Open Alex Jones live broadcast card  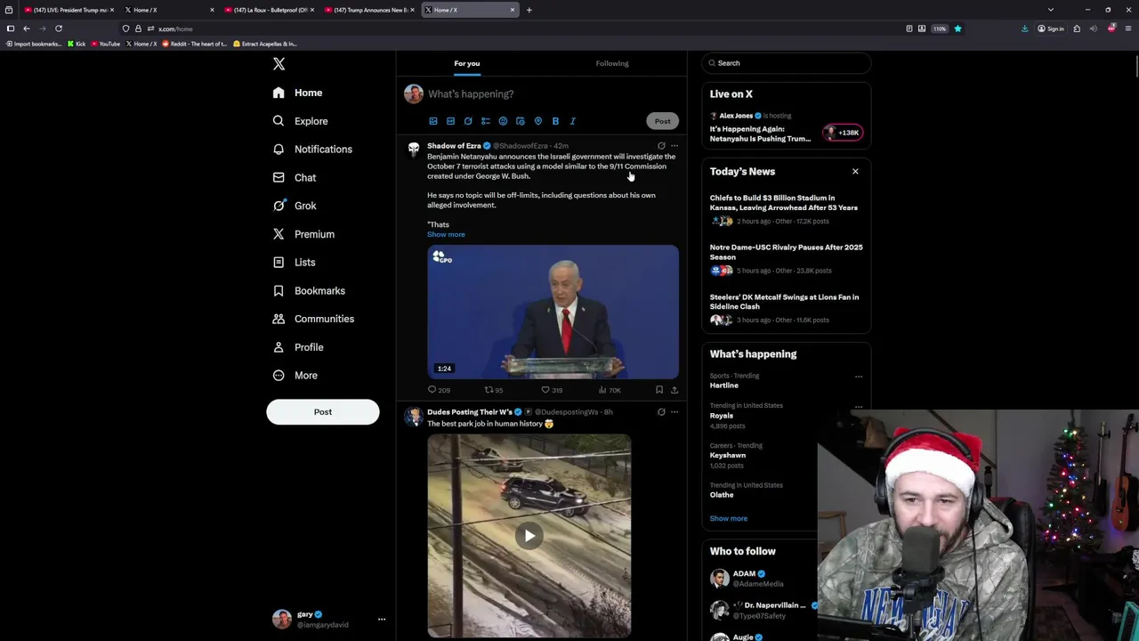pos(786,128)
